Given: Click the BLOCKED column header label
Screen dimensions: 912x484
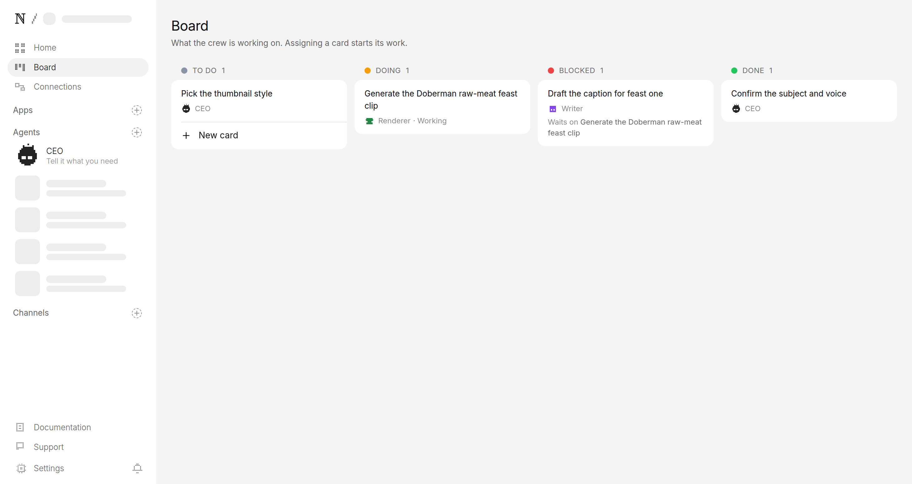Looking at the screenshot, I should click(577, 71).
